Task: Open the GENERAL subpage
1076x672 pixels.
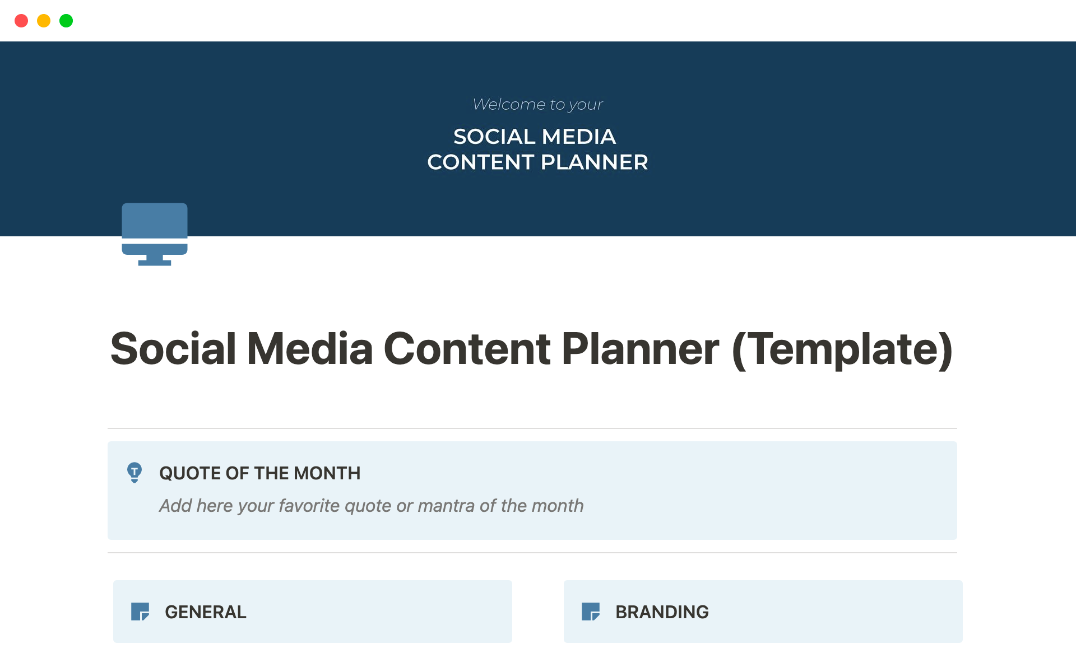Action: point(205,612)
